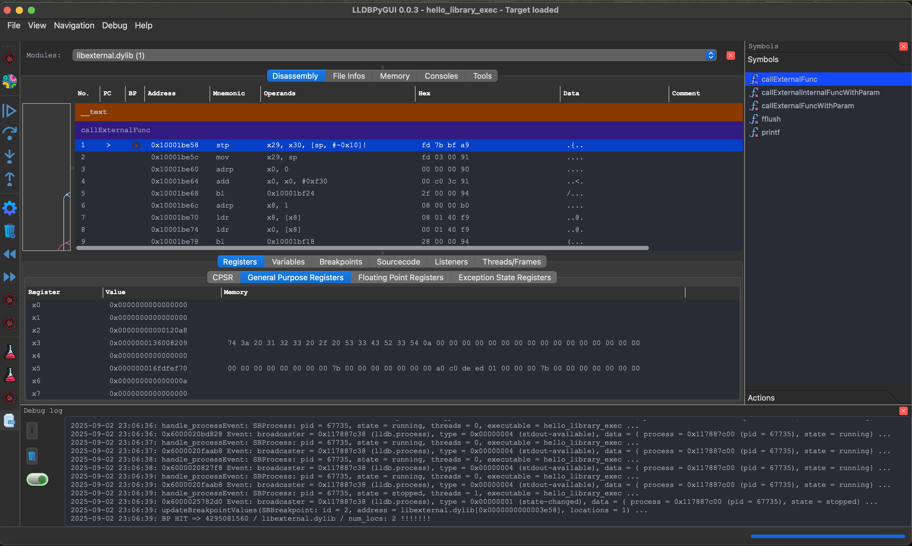This screenshot has width=912, height=546.
Task: Toggle breakpoint on the stp instruction row
Action: pyautogui.click(x=136, y=145)
